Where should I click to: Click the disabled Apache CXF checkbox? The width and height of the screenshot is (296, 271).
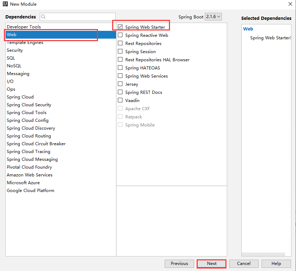[x=120, y=108]
